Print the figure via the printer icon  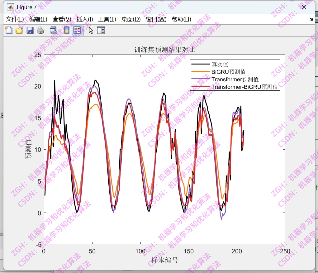40,30
